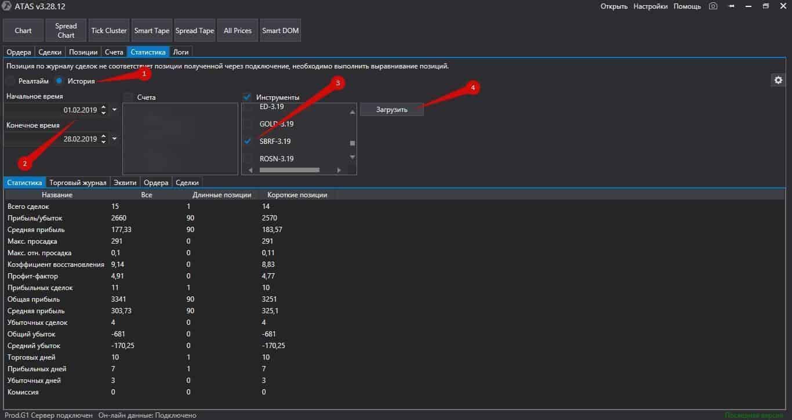
Task: Open statistics settings gear icon
Action: [778, 81]
